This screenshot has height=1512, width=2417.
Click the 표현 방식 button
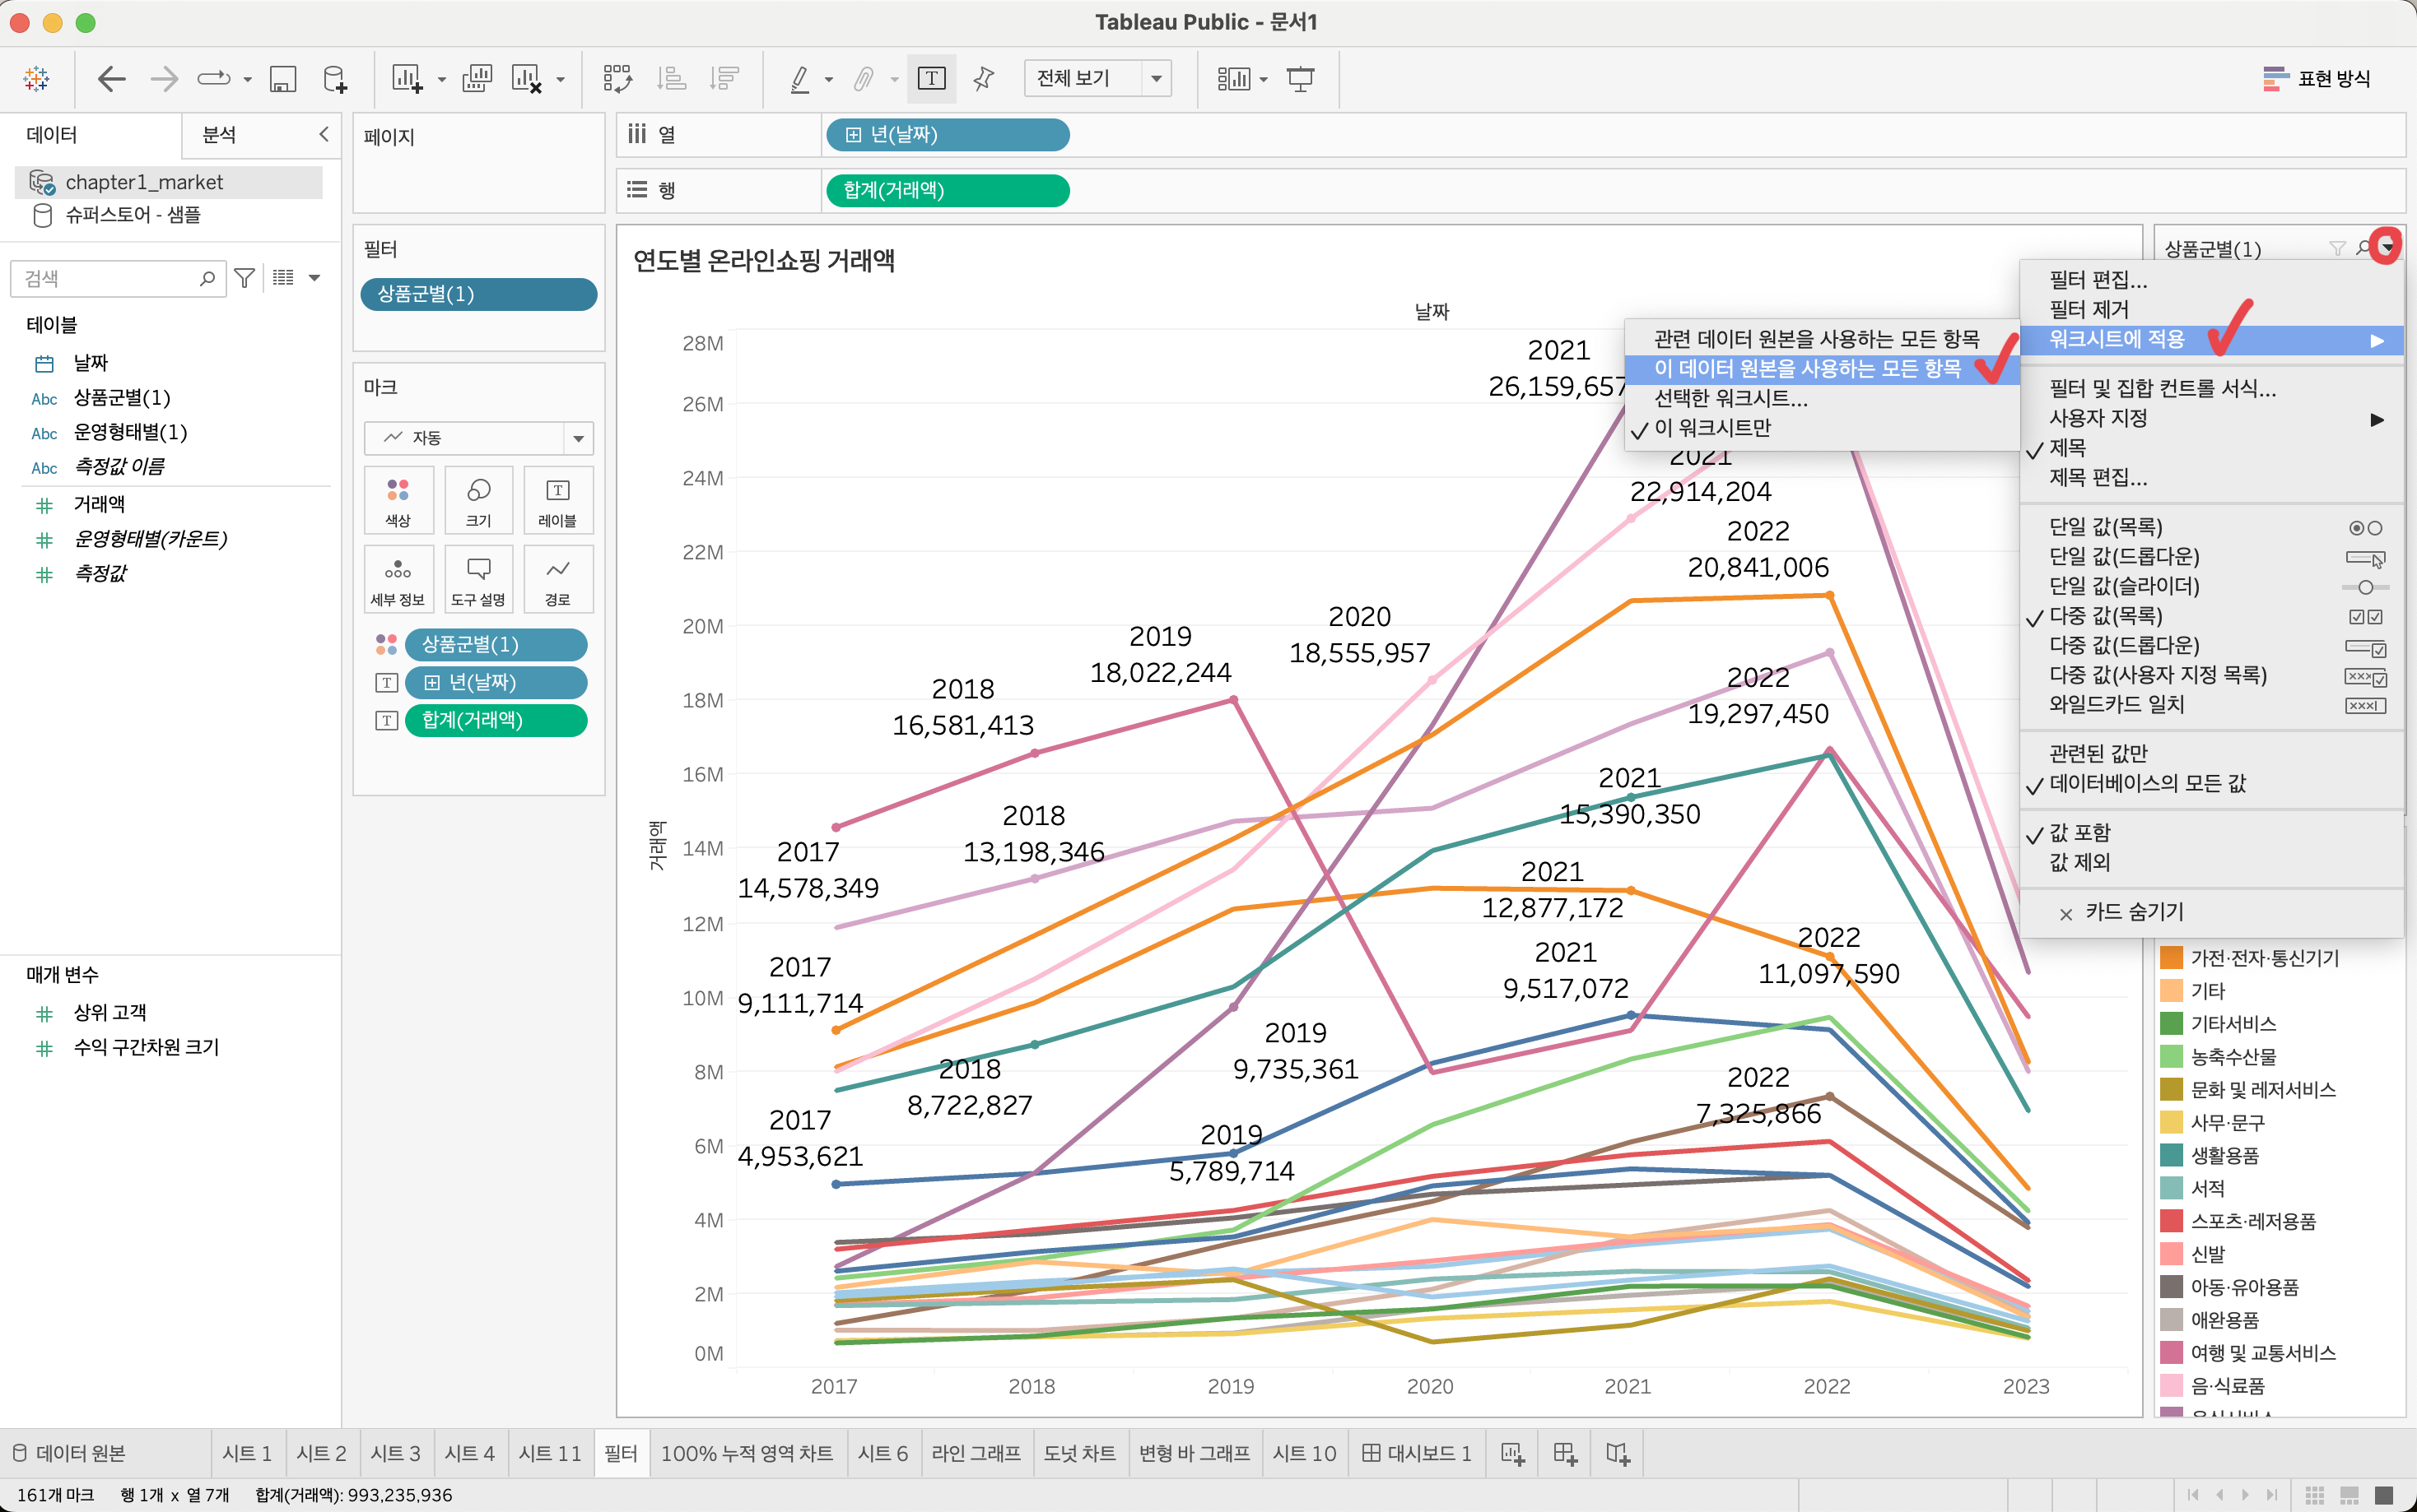2315,79
